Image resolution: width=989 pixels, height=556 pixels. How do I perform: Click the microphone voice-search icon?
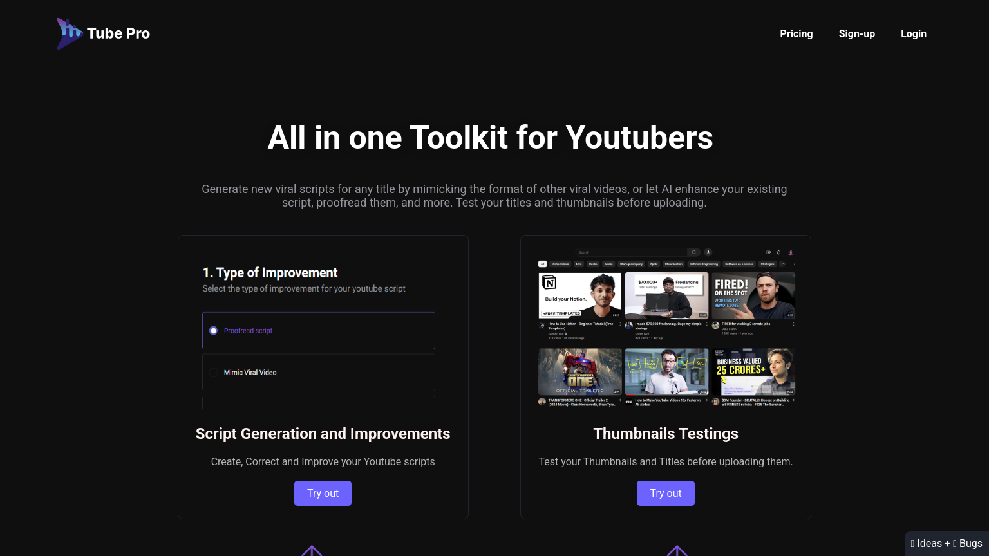708,252
